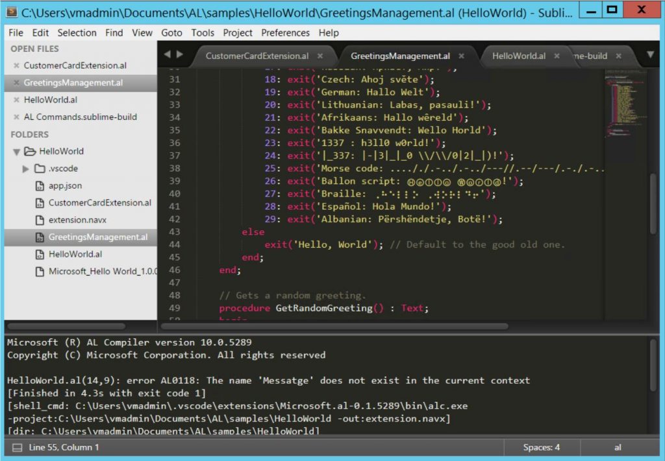Open the Tools menu
The image size is (665, 461).
pos(203,32)
